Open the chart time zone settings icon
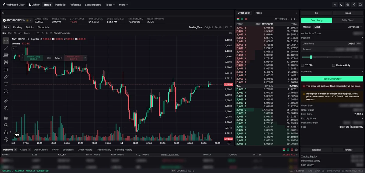The image size is (365, 173). coord(229,143)
